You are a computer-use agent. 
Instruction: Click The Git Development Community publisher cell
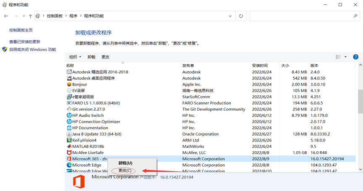click(214, 109)
